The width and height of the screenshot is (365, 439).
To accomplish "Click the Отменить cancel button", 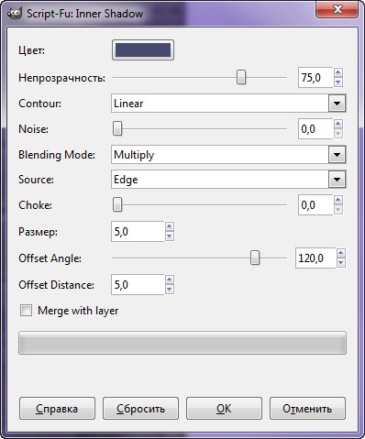I will point(307,409).
